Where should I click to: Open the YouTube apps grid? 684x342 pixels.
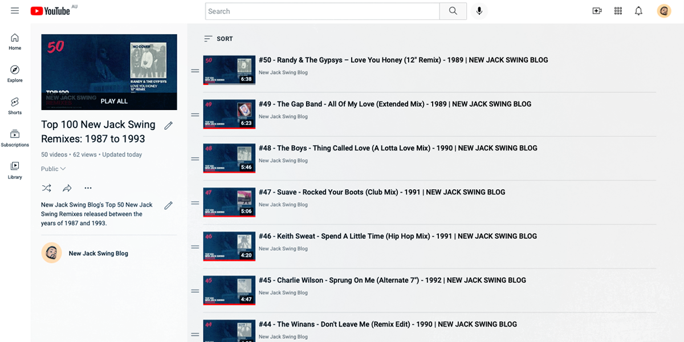618,11
